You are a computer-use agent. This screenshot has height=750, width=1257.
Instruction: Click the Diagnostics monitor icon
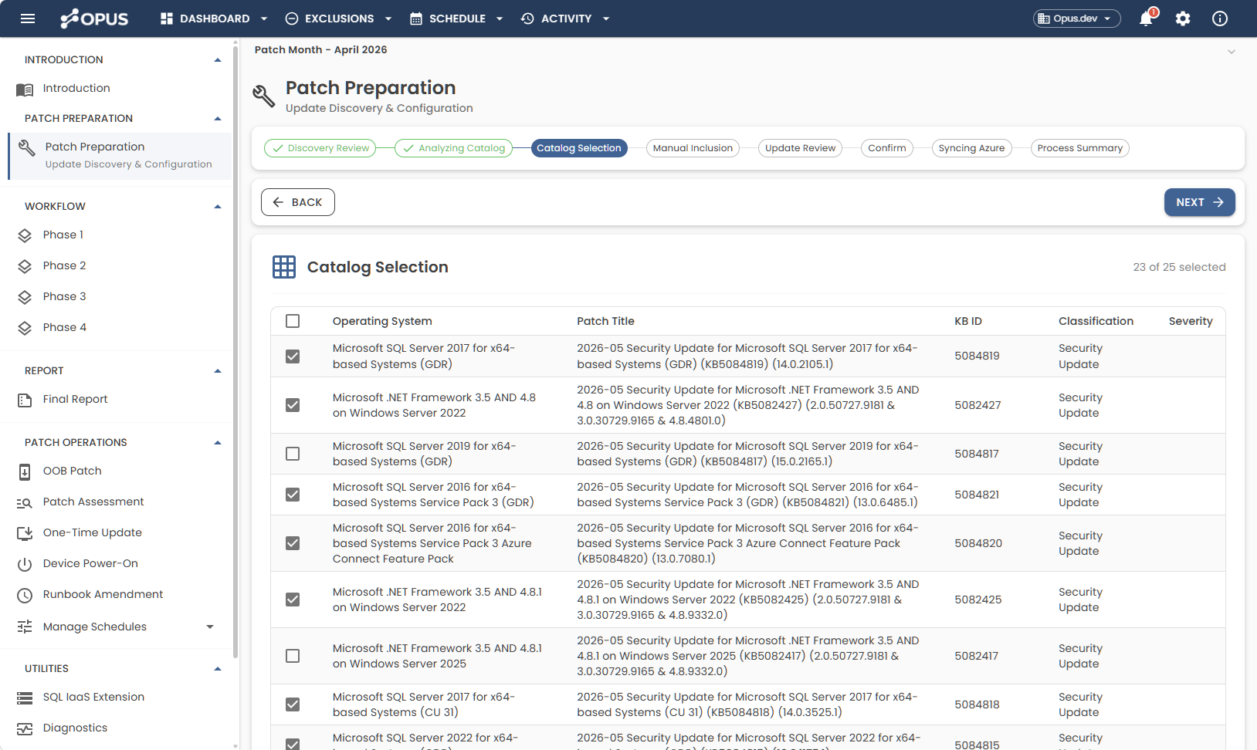pyautogui.click(x=25, y=728)
